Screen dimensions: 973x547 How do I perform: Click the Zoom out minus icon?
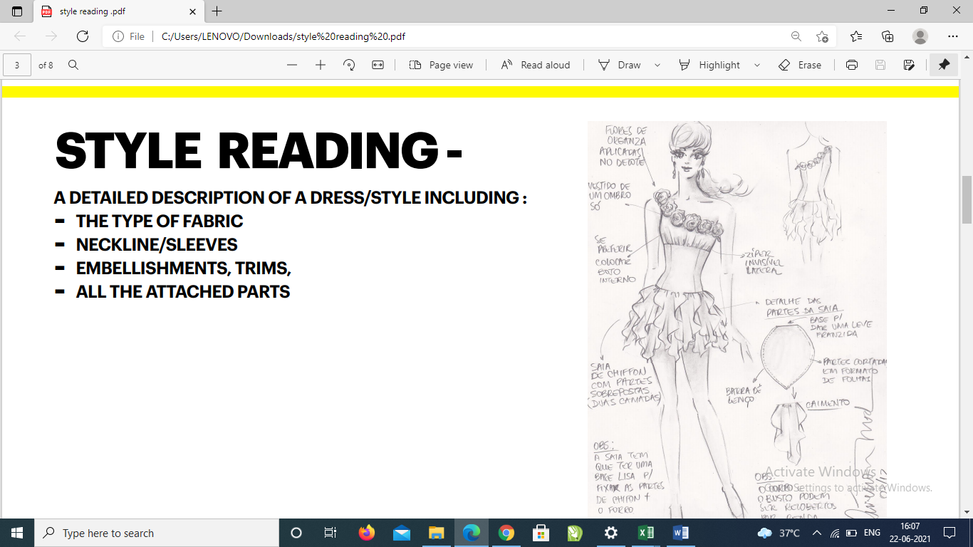pos(292,65)
